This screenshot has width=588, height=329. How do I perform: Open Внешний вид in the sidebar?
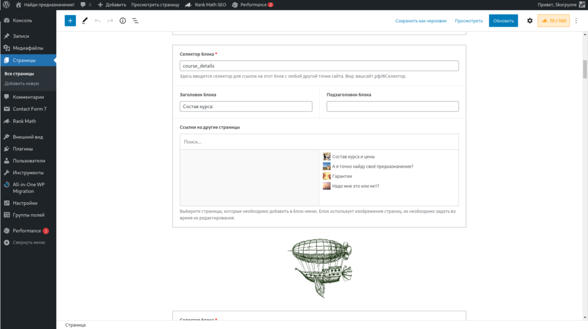click(x=28, y=137)
